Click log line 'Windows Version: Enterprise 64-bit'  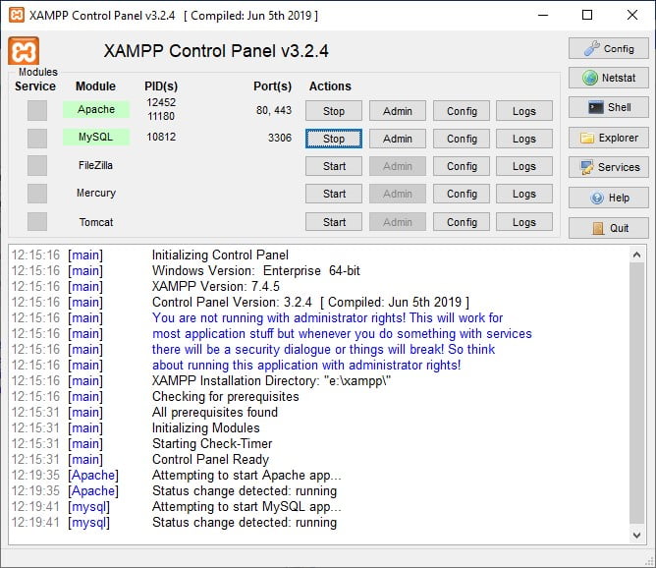(256, 271)
